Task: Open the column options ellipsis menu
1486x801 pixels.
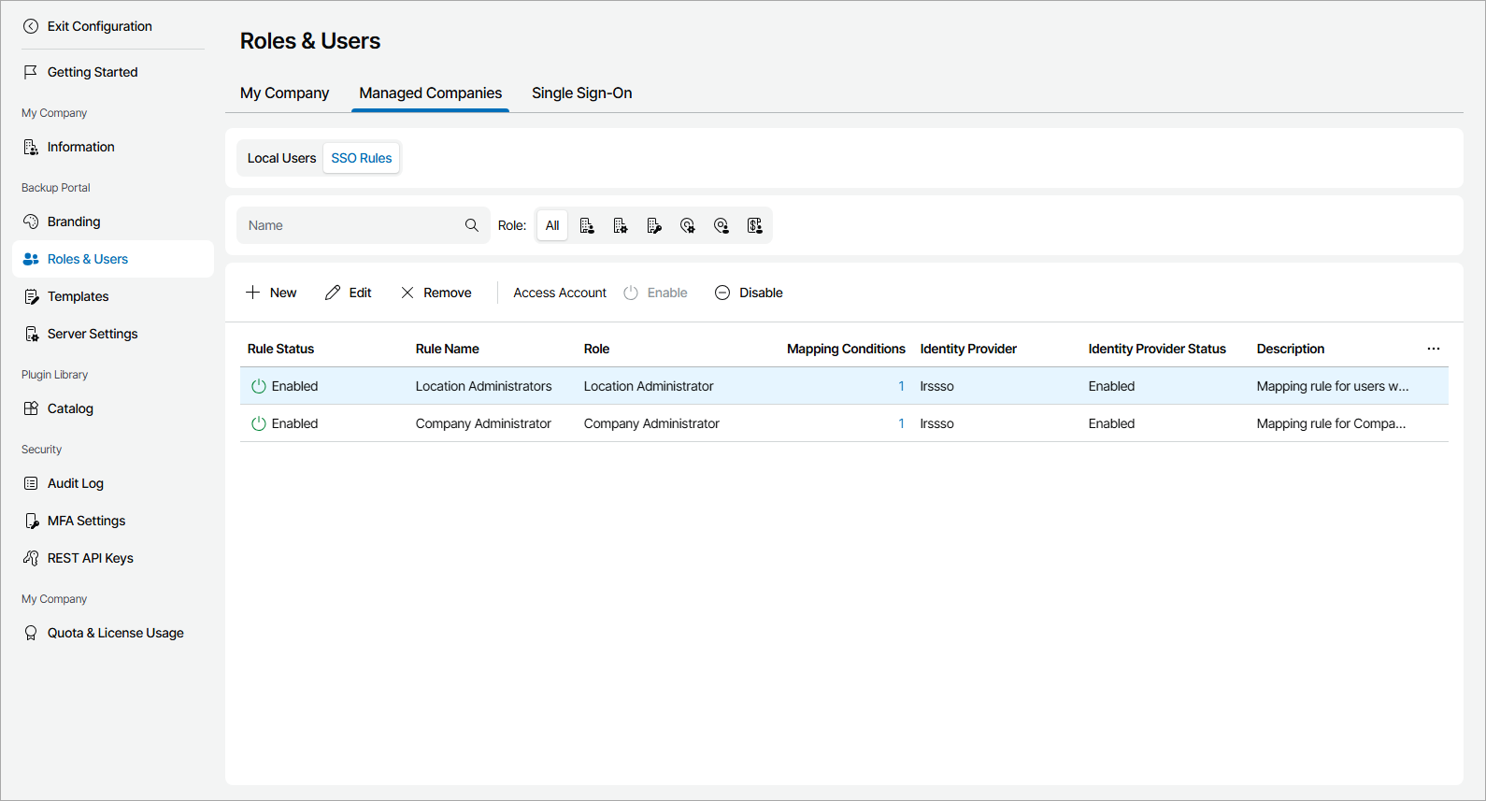Action: pyautogui.click(x=1434, y=349)
